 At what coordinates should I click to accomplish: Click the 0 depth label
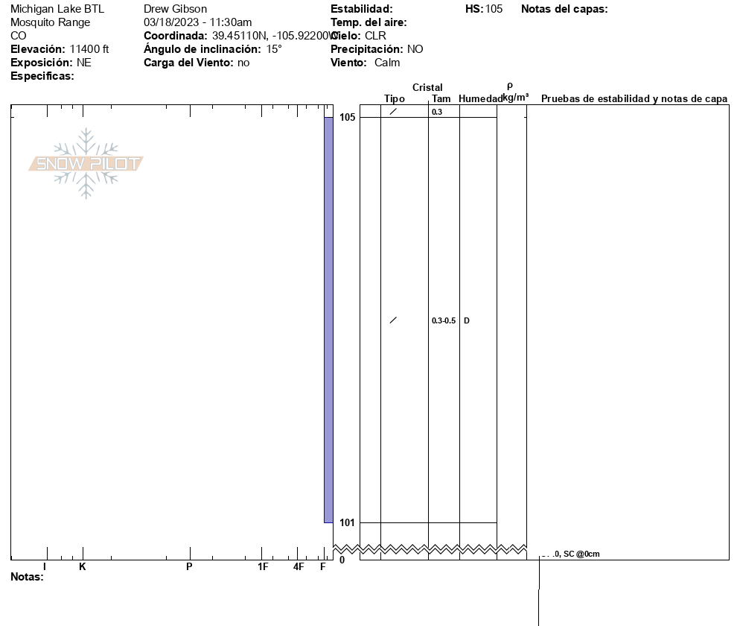click(342, 560)
